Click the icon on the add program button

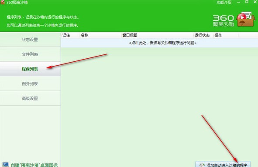pyautogui.click(x=202, y=165)
